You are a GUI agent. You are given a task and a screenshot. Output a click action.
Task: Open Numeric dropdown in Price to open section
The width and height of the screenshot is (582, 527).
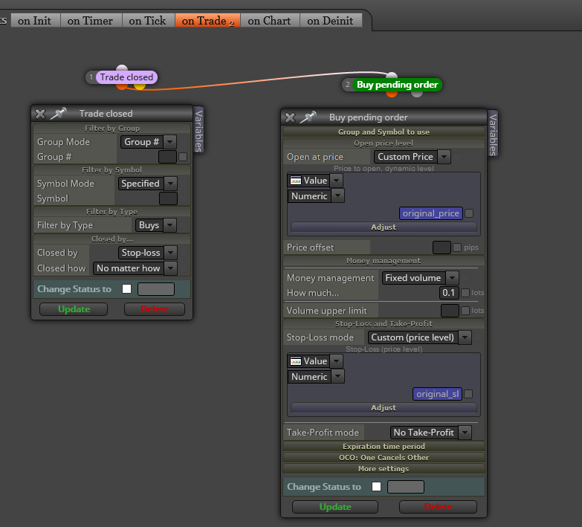[x=316, y=196]
